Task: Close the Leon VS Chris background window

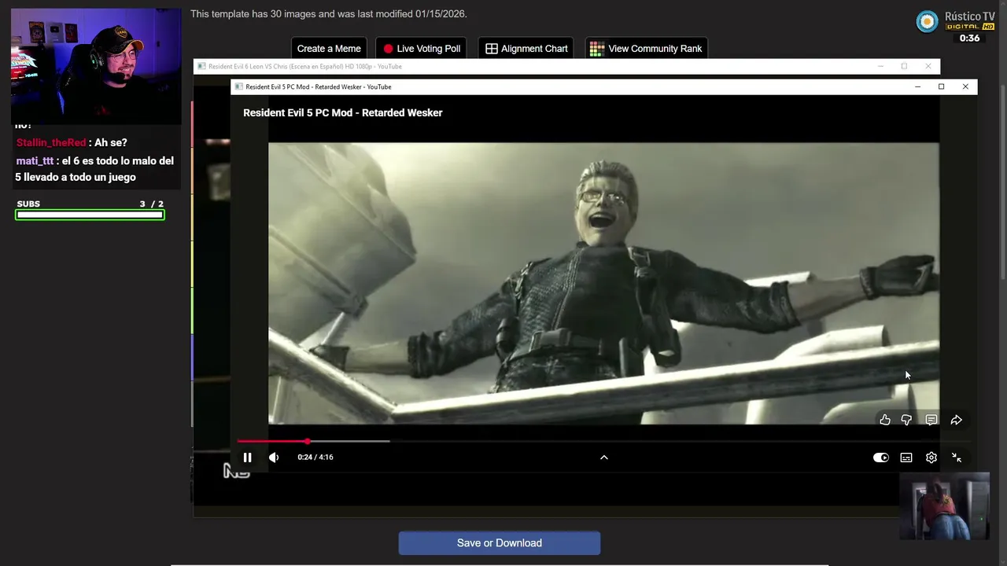Action: [928, 66]
